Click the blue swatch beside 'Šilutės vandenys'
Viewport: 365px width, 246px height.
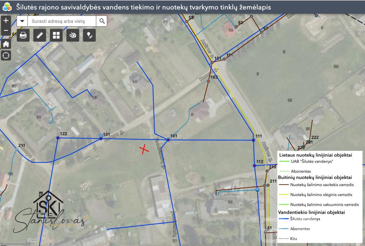[x=284, y=219]
